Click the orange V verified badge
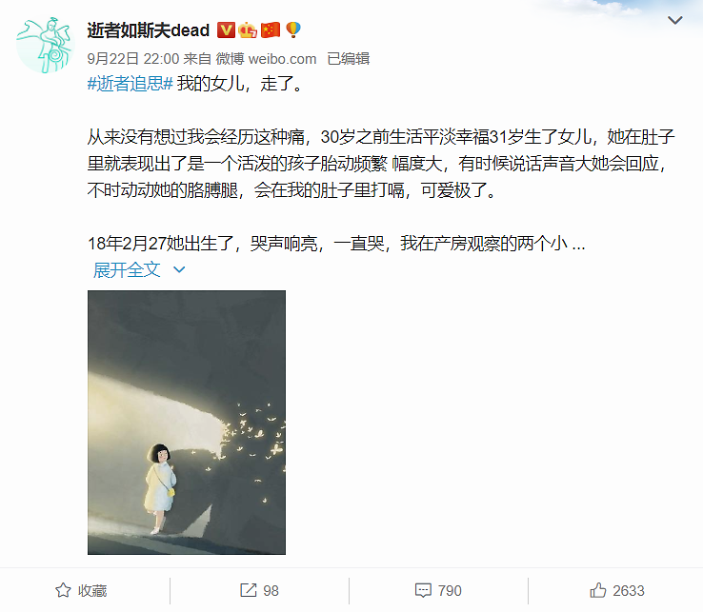This screenshot has height=612, width=703. coord(226,30)
